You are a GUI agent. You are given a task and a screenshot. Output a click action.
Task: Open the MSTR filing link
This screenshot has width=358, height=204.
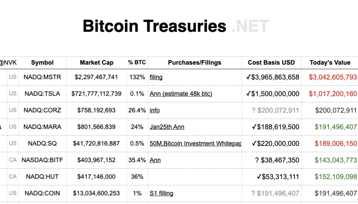(x=156, y=77)
